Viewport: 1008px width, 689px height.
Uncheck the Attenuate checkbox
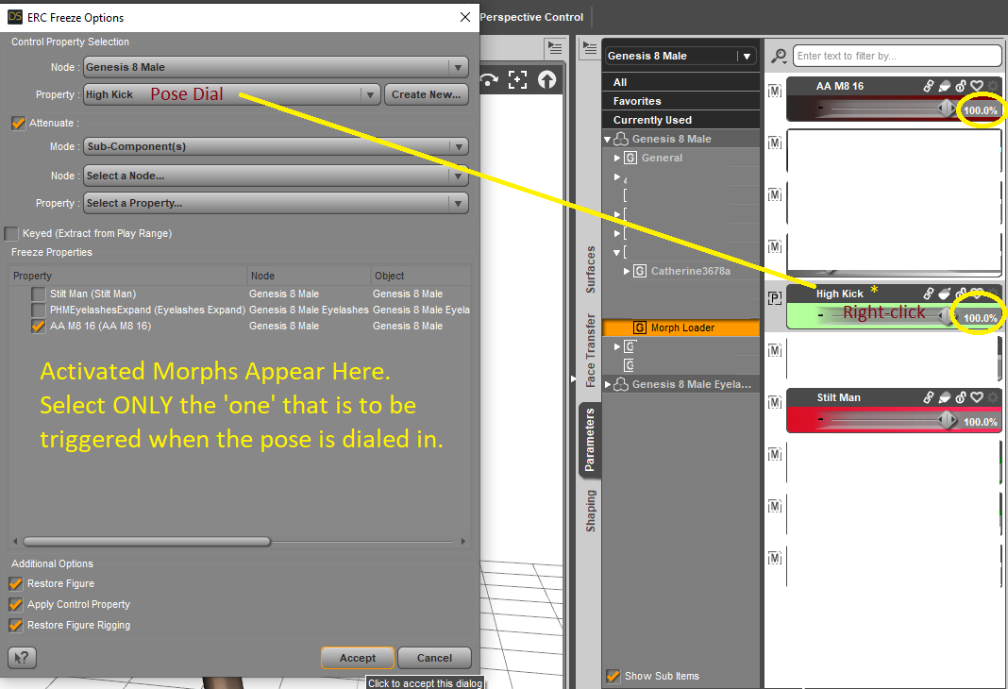(18, 123)
